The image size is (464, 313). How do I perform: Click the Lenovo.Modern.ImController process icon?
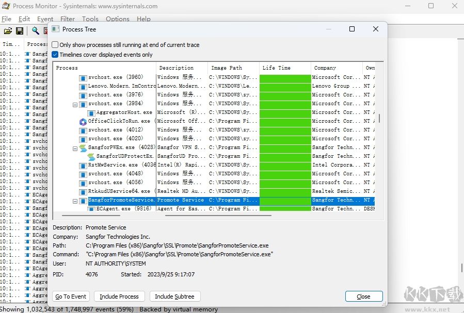83,87
